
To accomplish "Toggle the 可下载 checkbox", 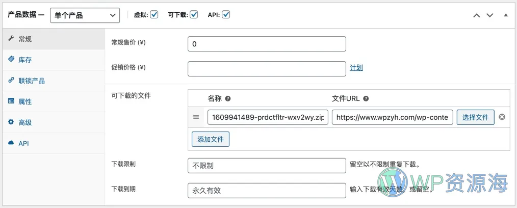I will pos(194,14).
